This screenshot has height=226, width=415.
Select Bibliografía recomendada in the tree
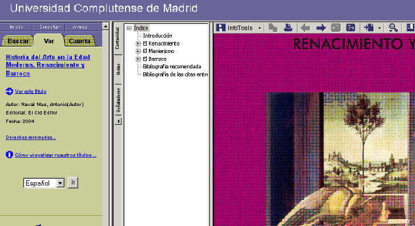[172, 67]
